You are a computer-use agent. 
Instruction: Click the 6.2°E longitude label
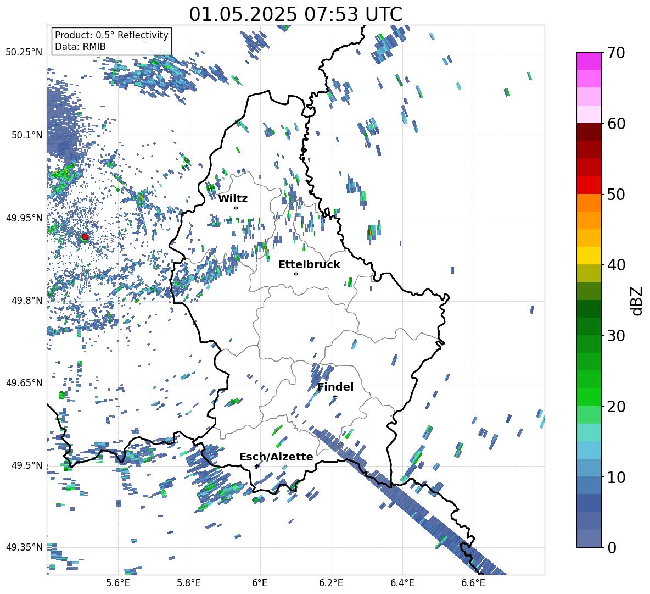pos(331,583)
